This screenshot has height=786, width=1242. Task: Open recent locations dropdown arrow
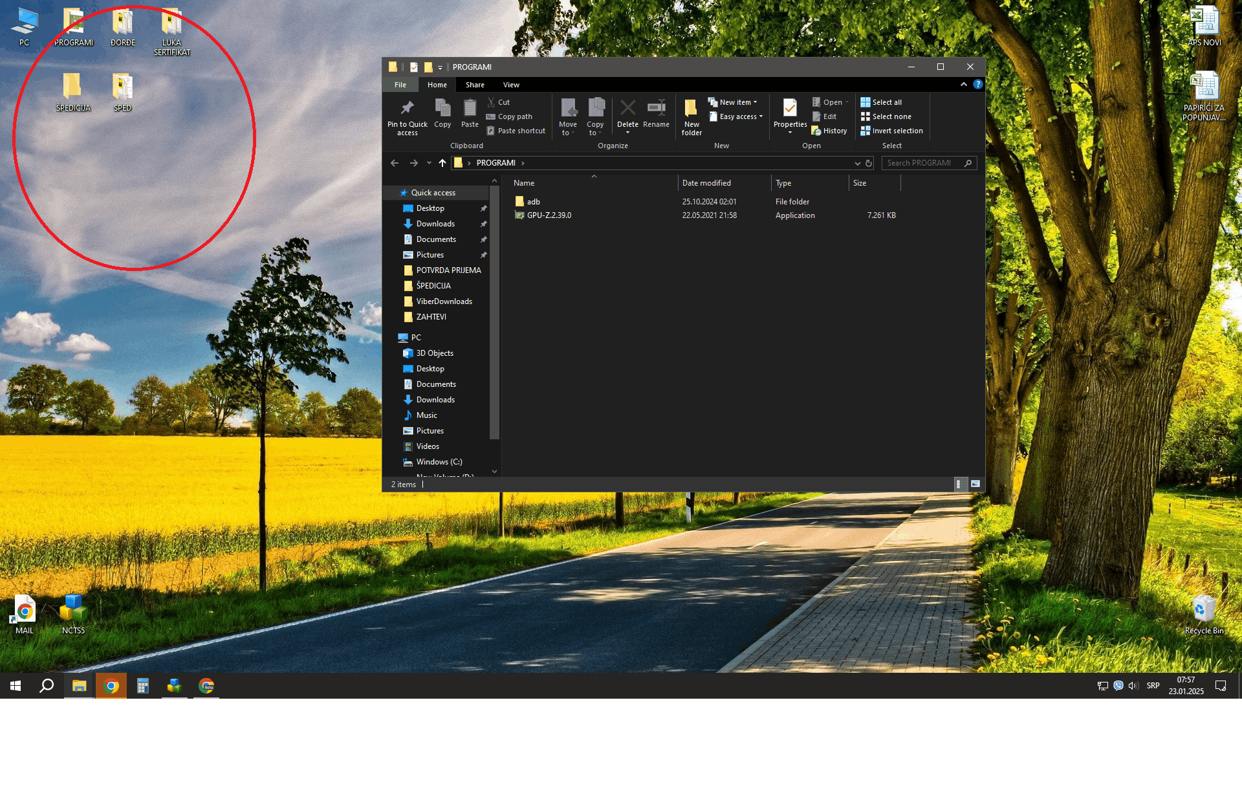pos(429,163)
